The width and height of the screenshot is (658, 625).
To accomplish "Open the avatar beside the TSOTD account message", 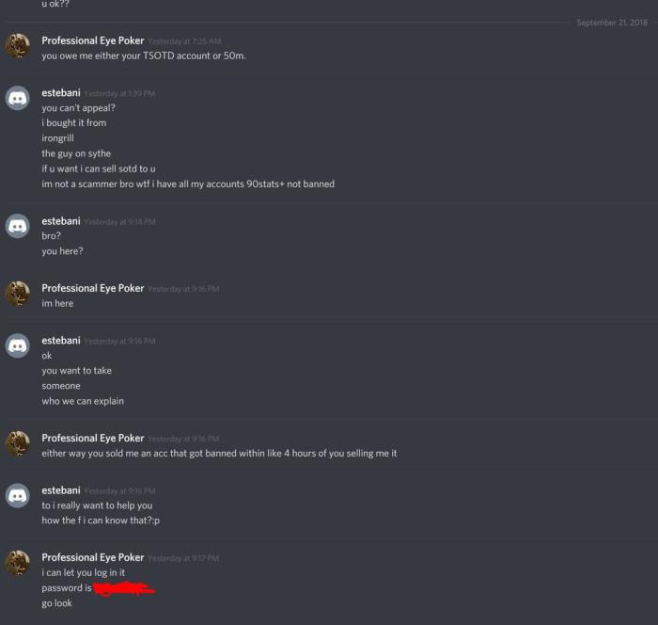I will [17, 46].
